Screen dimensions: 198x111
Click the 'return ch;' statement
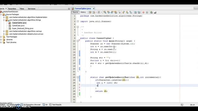click(101, 91)
